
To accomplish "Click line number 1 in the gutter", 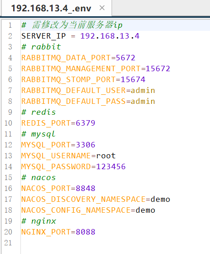I will 10,25.
